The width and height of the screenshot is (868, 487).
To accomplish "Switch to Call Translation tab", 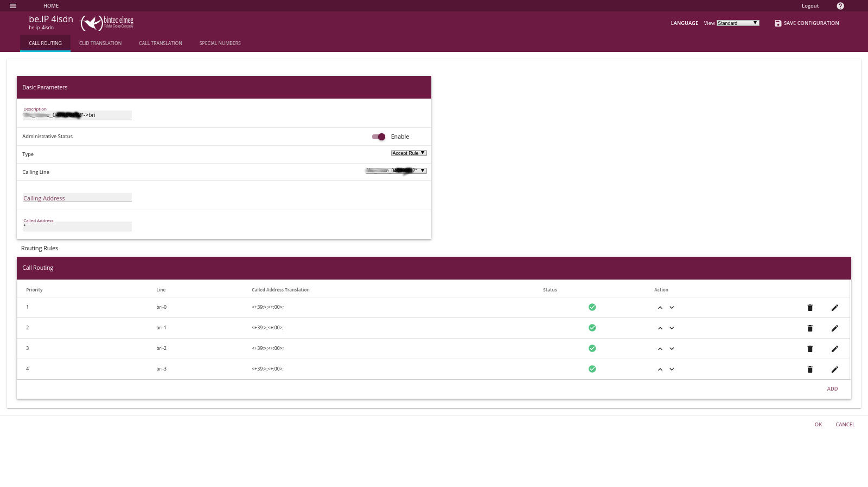I will 161,43.
